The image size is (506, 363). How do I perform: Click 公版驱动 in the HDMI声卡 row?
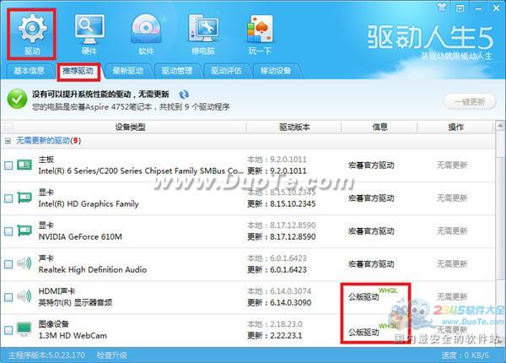point(363,296)
